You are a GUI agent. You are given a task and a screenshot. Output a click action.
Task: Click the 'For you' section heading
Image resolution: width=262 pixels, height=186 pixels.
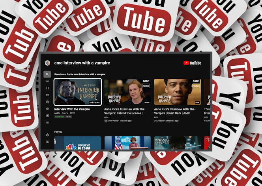coord(58,132)
